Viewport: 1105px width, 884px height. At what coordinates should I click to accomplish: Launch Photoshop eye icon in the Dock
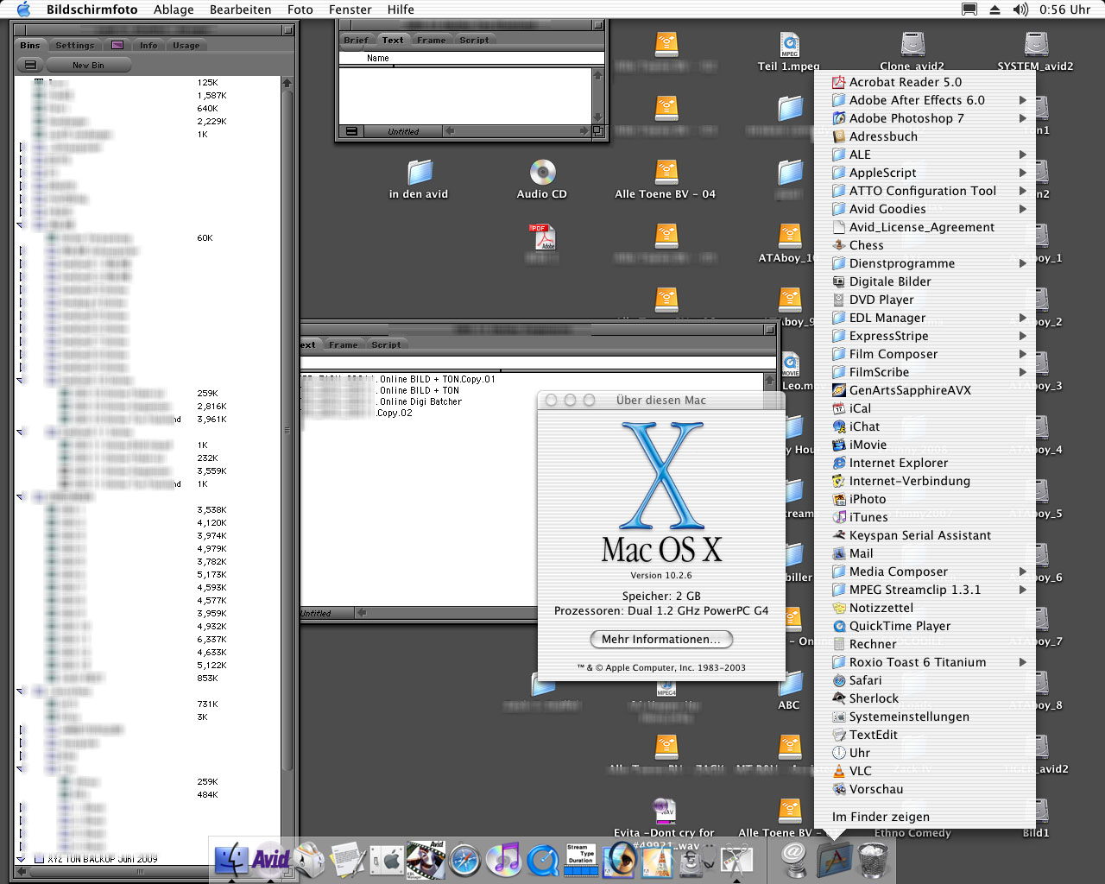(619, 860)
